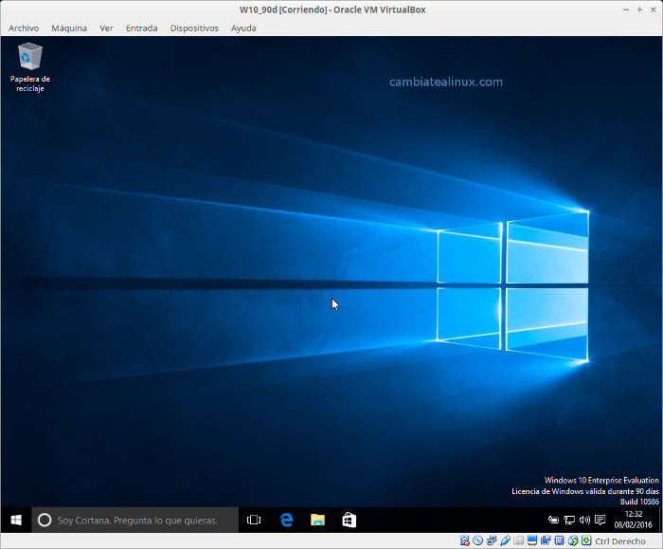Open the Archivo menu
Image resolution: width=663 pixels, height=549 pixels.
pos(24,27)
